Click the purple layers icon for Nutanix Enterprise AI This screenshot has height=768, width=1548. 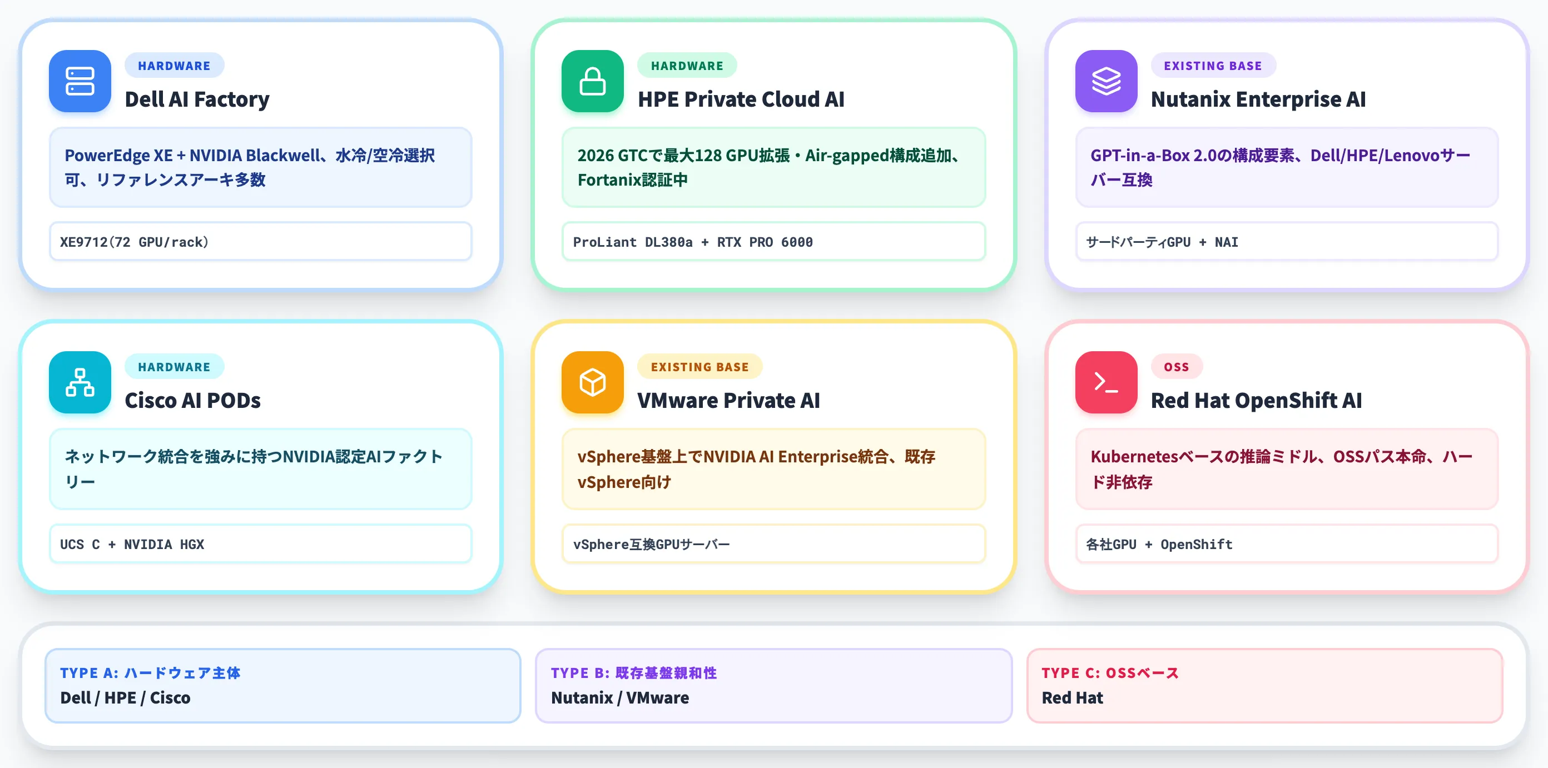tap(1107, 81)
